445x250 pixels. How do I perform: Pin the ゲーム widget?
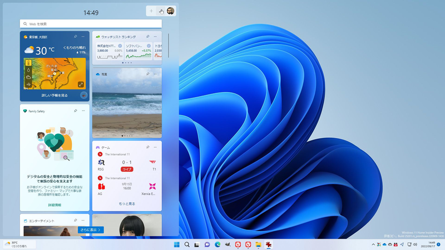148,147
